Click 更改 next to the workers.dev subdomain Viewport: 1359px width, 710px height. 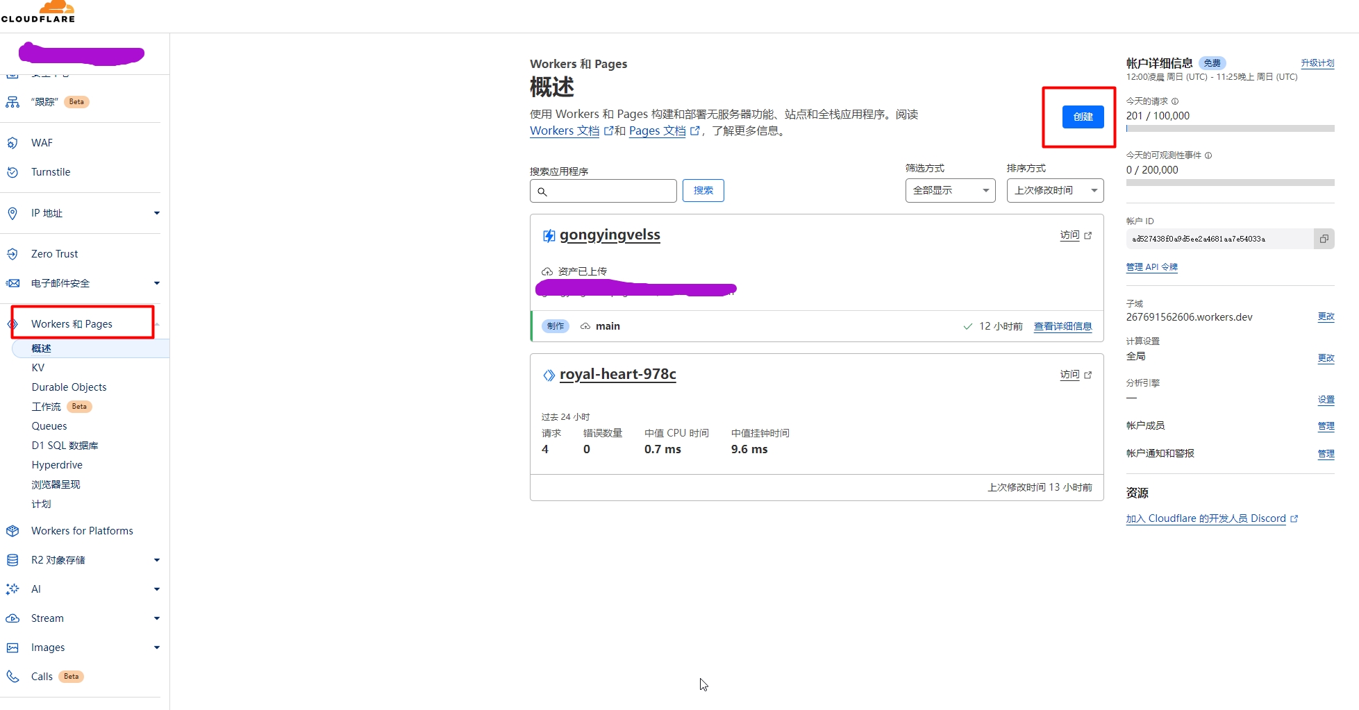[x=1326, y=317]
